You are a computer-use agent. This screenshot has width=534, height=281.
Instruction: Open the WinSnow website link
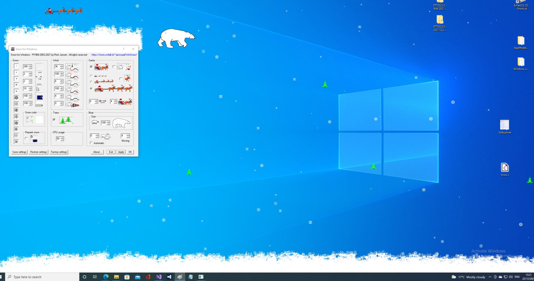pos(114,55)
